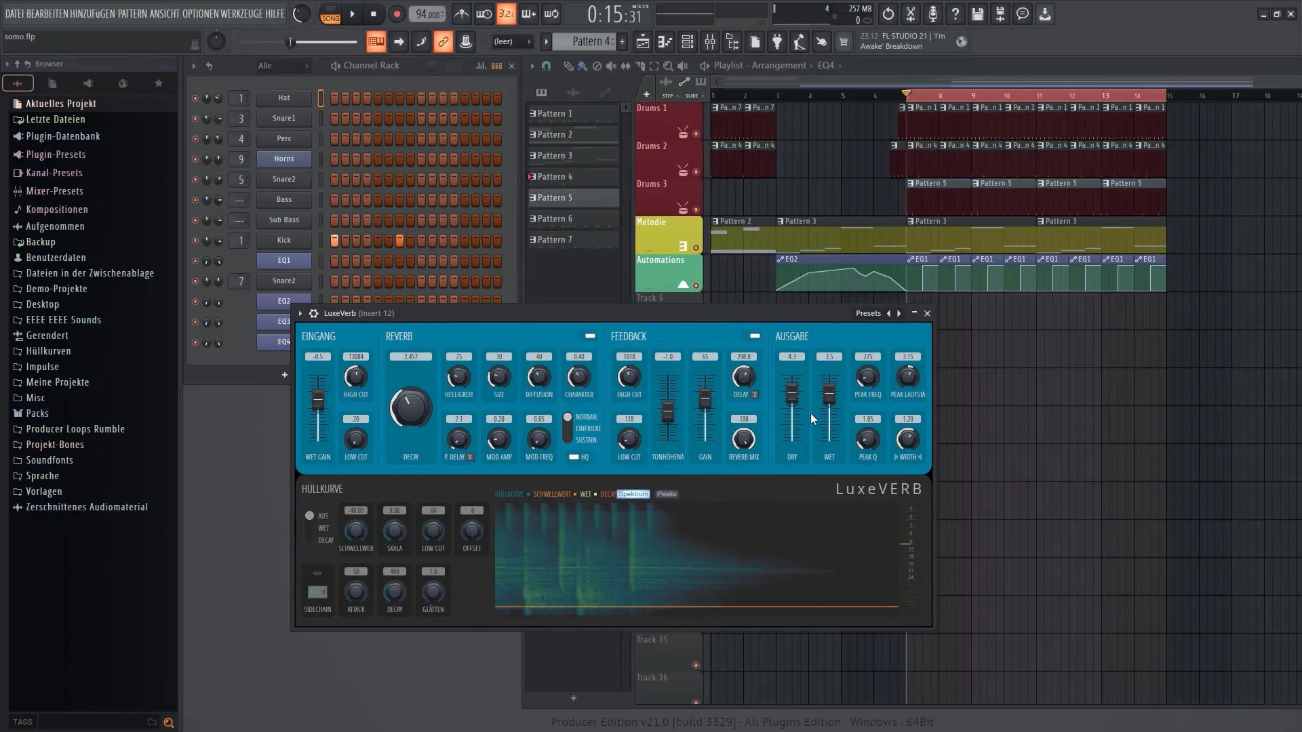Toggle the HQ switch in LuxeVerb
This screenshot has width=1302, height=732.
click(x=574, y=457)
